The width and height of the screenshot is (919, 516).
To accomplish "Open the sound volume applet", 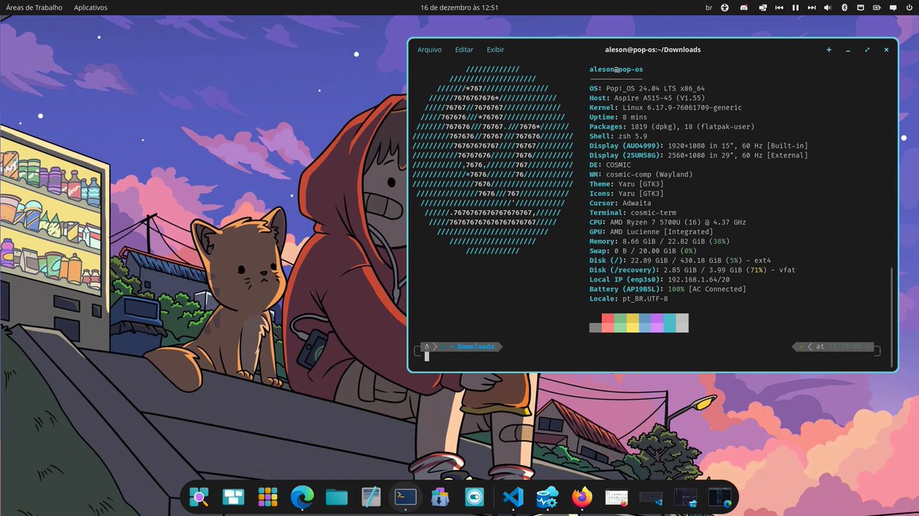I will pos(828,7).
